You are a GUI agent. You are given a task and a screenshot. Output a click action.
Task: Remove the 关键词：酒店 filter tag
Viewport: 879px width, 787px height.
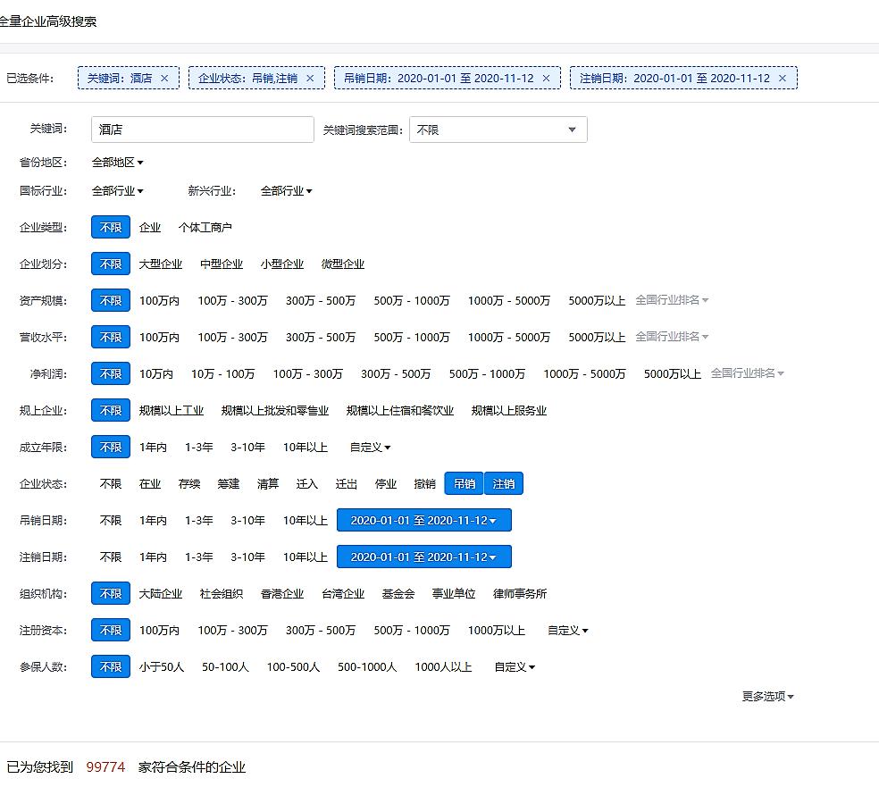click(164, 79)
